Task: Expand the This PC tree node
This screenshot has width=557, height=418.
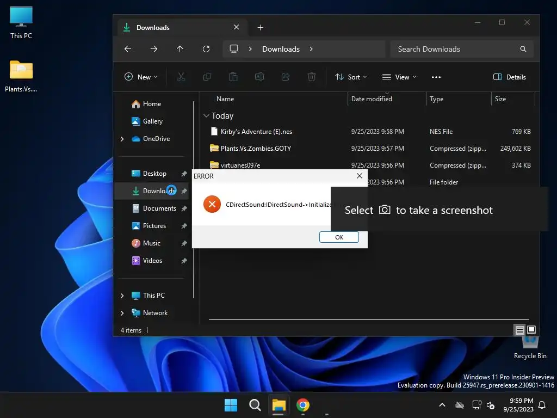Action: pos(122,296)
